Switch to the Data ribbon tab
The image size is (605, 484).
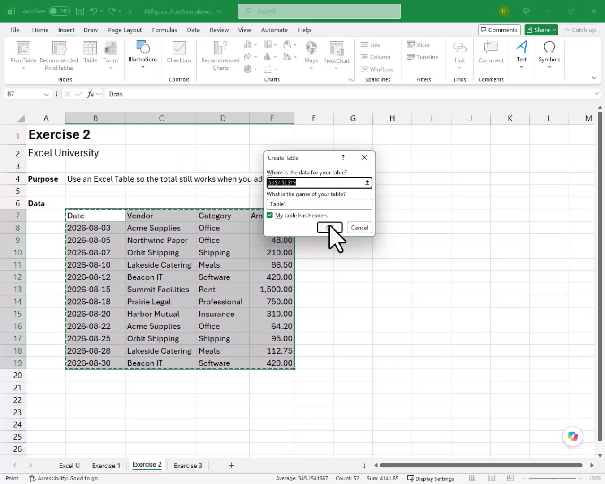(193, 30)
